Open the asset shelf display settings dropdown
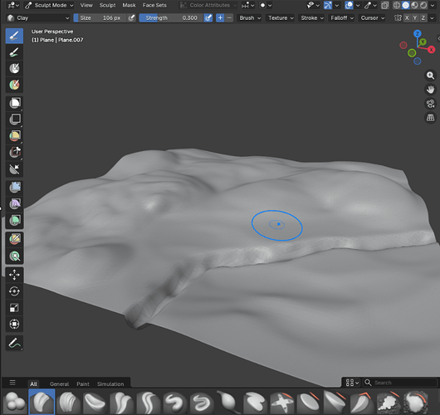Screen dimensions: 440x415 pyautogui.click(x=352, y=383)
